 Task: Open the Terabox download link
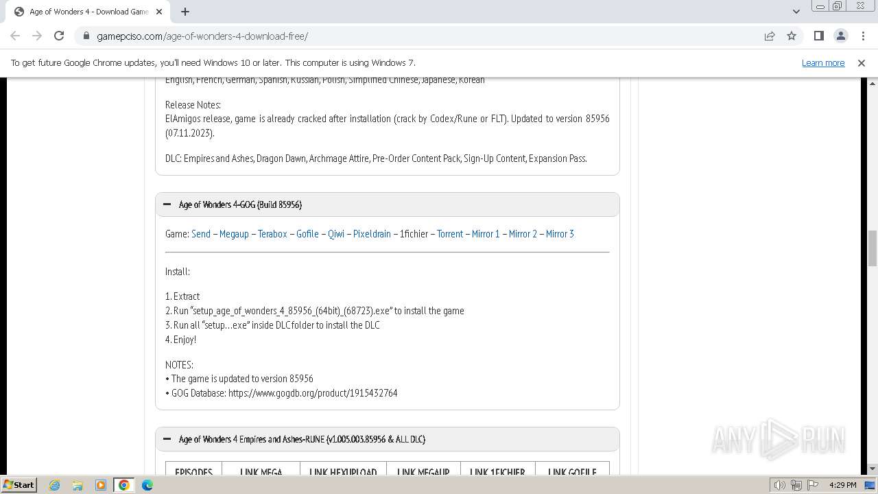(272, 234)
